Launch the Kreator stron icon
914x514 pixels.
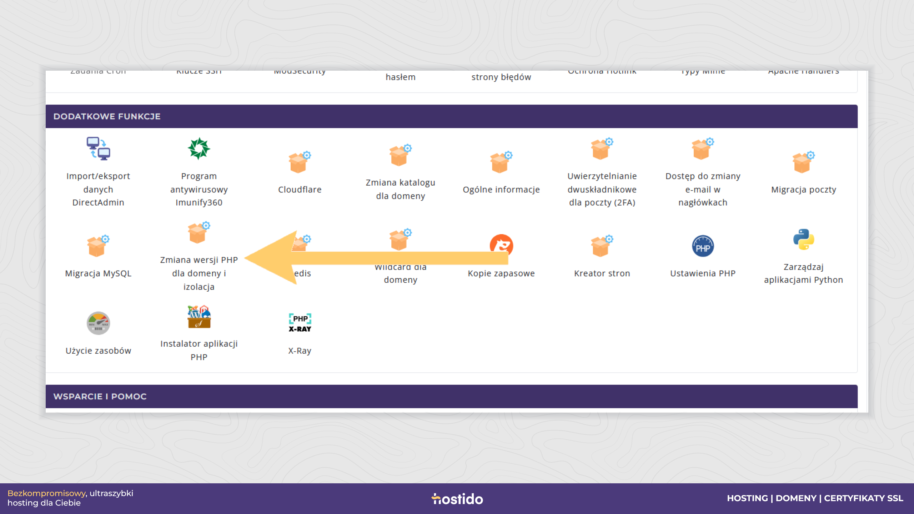tap(602, 246)
